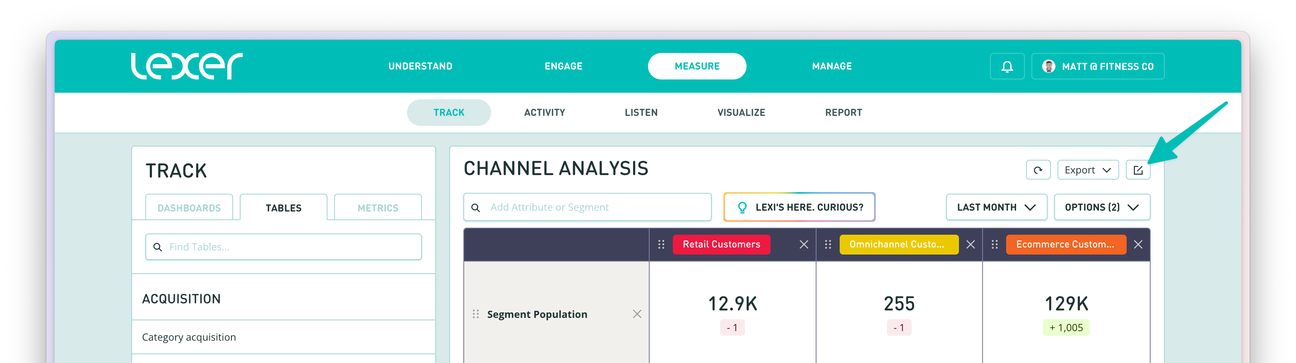Go to the Manage section
Viewport: 1296px width, 363px height.
[x=831, y=66]
